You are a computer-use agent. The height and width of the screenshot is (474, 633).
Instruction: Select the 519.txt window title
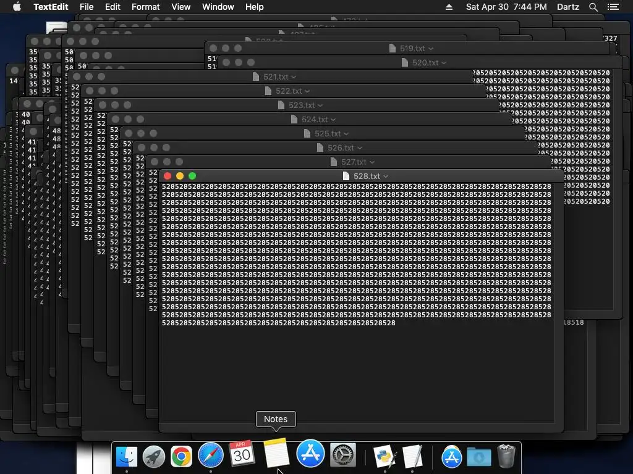click(x=412, y=49)
